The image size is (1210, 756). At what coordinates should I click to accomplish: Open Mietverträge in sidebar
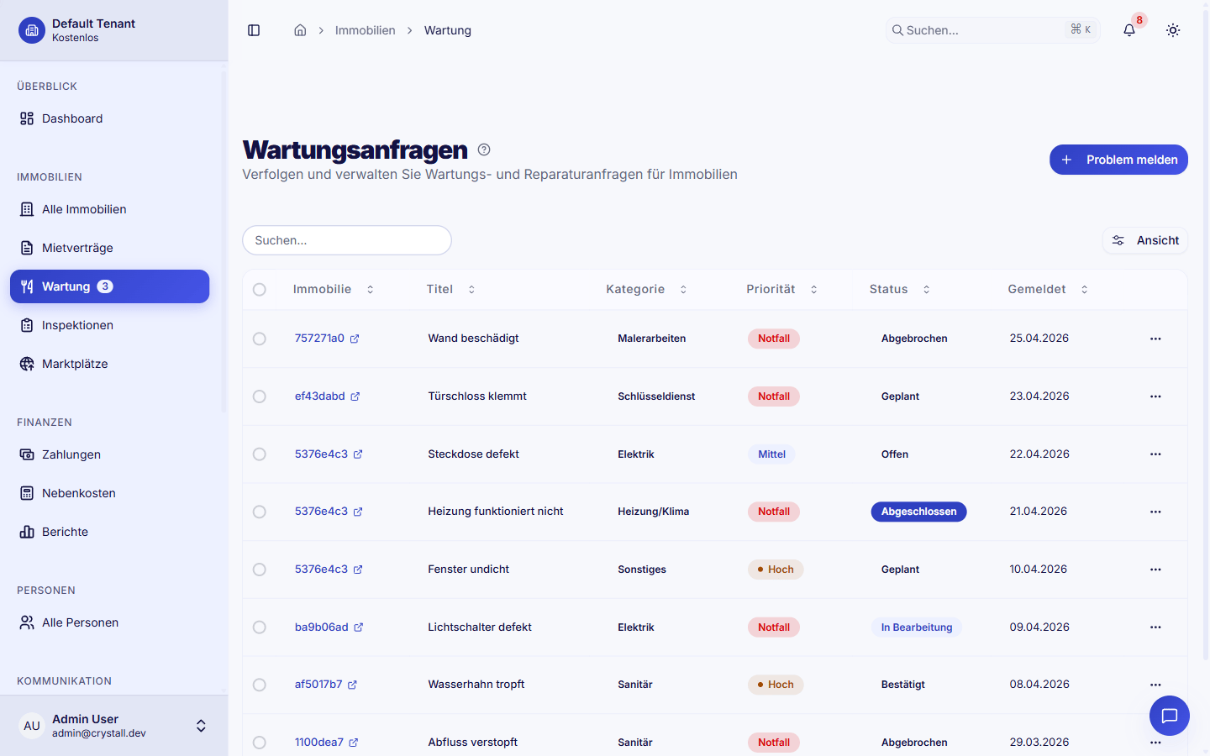coord(109,248)
